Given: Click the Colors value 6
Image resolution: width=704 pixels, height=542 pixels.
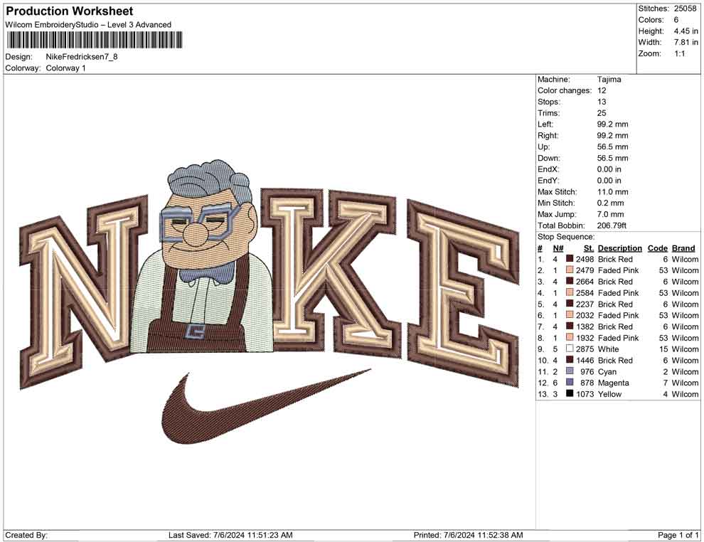Looking at the screenshot, I should coord(676,20).
